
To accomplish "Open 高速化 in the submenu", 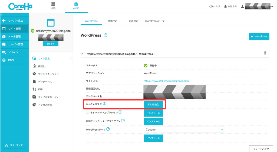I will pos(39,66).
